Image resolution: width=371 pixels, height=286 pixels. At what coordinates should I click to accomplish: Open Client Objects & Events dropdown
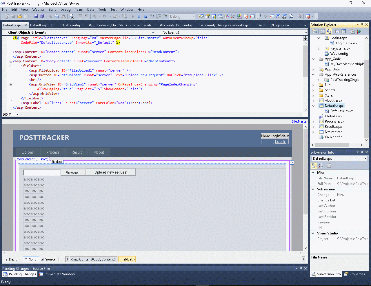click(153, 32)
